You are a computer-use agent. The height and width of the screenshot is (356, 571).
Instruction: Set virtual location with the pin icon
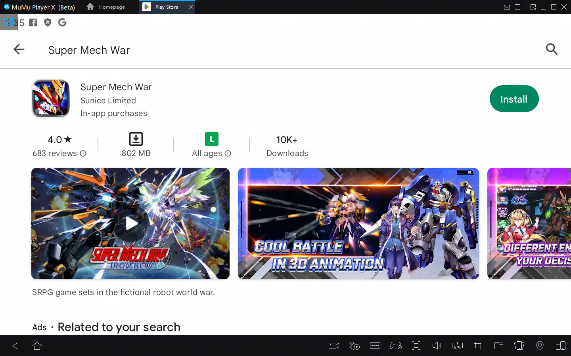[540, 346]
